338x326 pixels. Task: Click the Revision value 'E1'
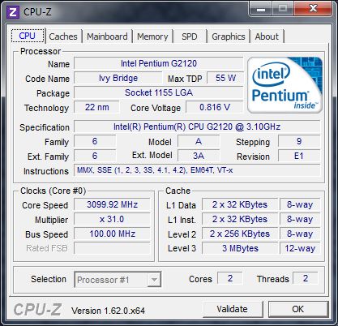(299, 156)
